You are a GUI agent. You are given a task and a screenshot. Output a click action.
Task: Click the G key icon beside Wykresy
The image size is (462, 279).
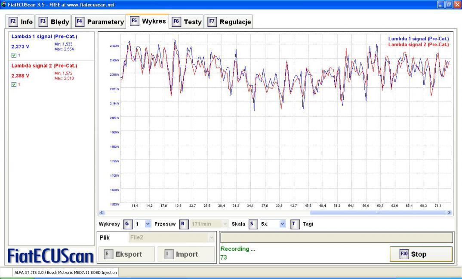pyautogui.click(x=127, y=224)
